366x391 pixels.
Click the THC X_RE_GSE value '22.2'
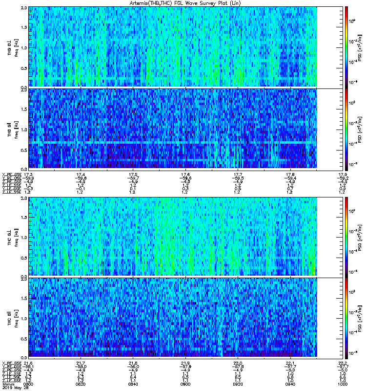tap(343, 363)
